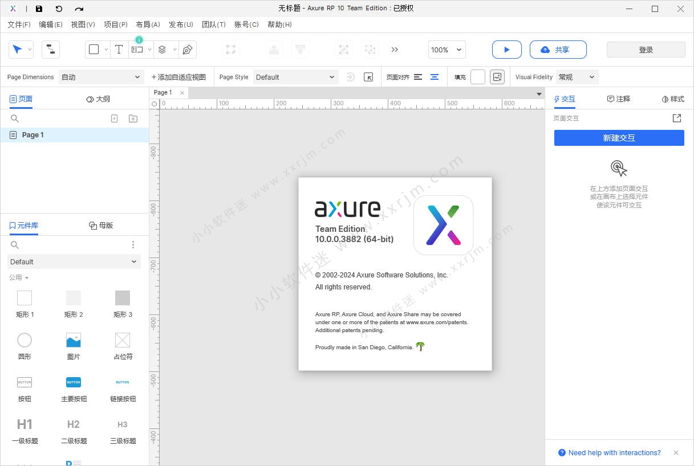Select the Pen drawing tool
The width and height of the screenshot is (694, 466).
(187, 50)
